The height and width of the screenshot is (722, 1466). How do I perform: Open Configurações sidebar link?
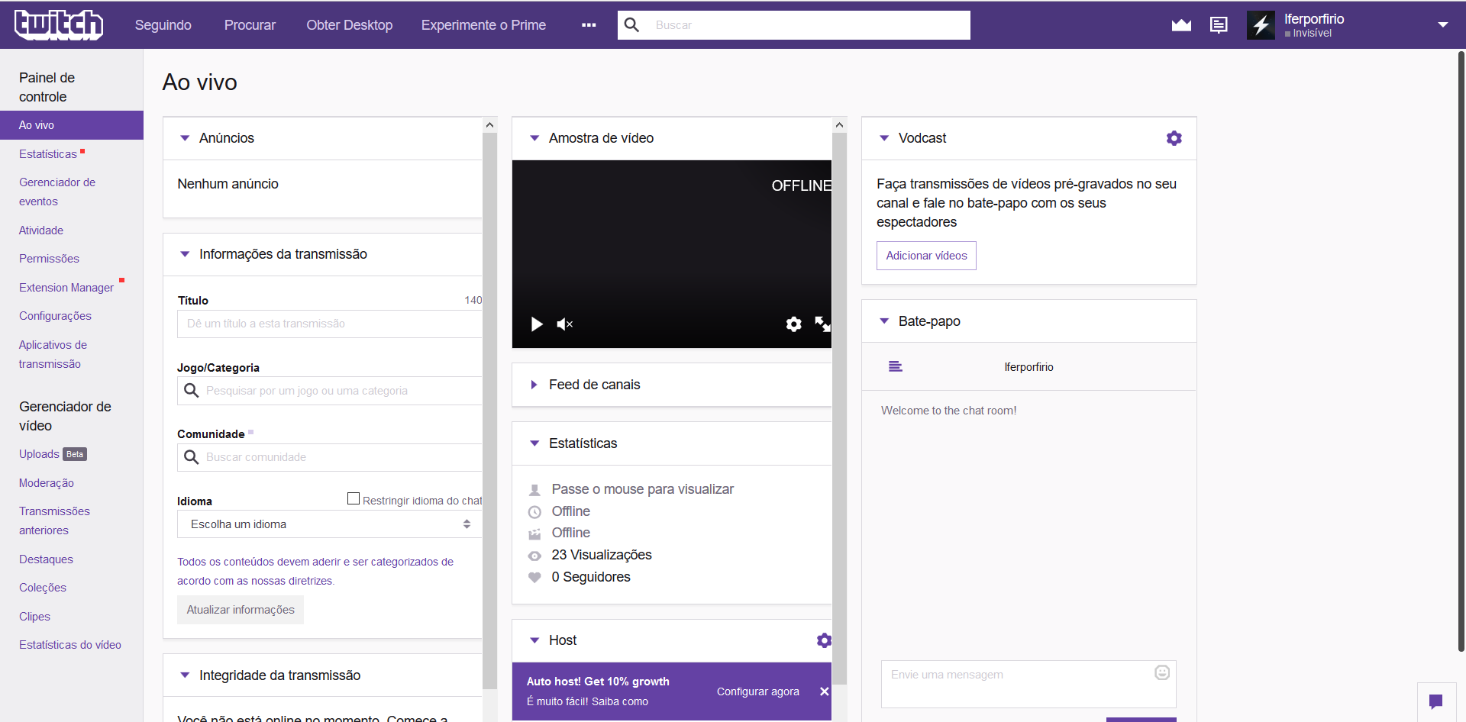coord(55,316)
